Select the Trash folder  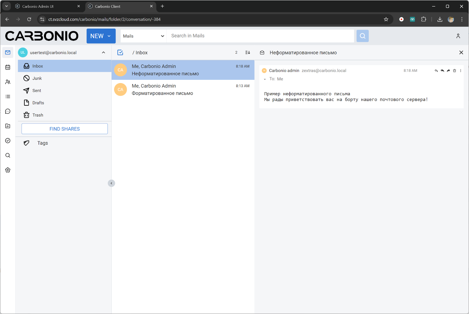point(64,115)
